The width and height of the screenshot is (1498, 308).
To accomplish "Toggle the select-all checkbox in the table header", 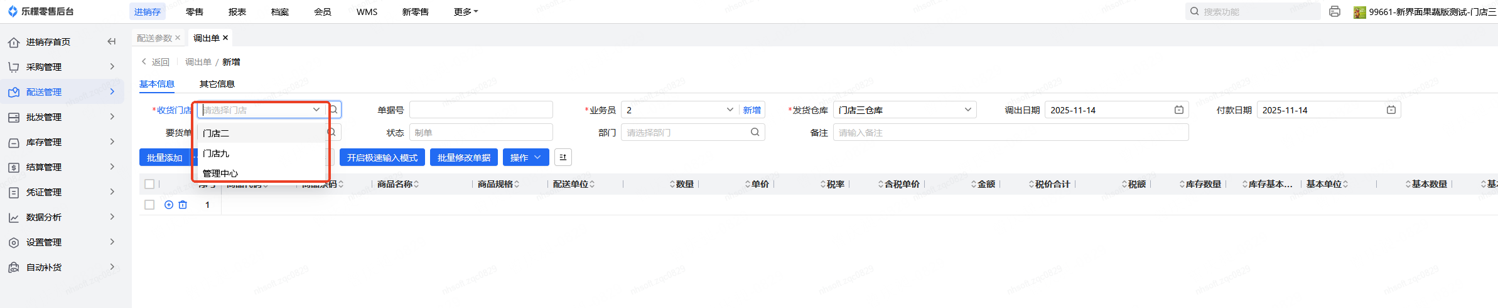I will [149, 184].
